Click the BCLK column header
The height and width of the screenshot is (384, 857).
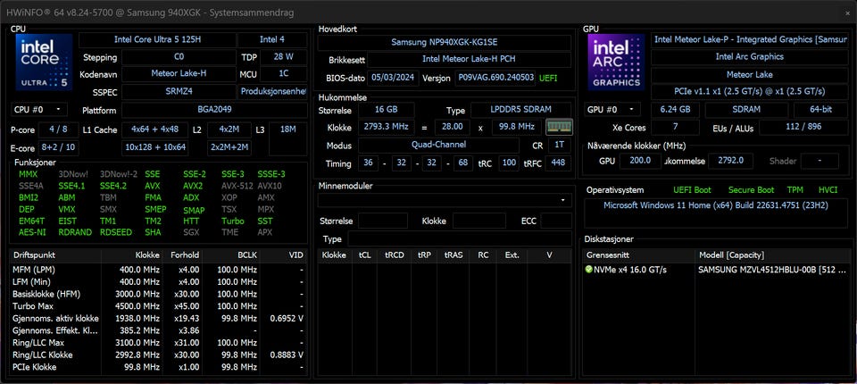pyautogui.click(x=231, y=255)
